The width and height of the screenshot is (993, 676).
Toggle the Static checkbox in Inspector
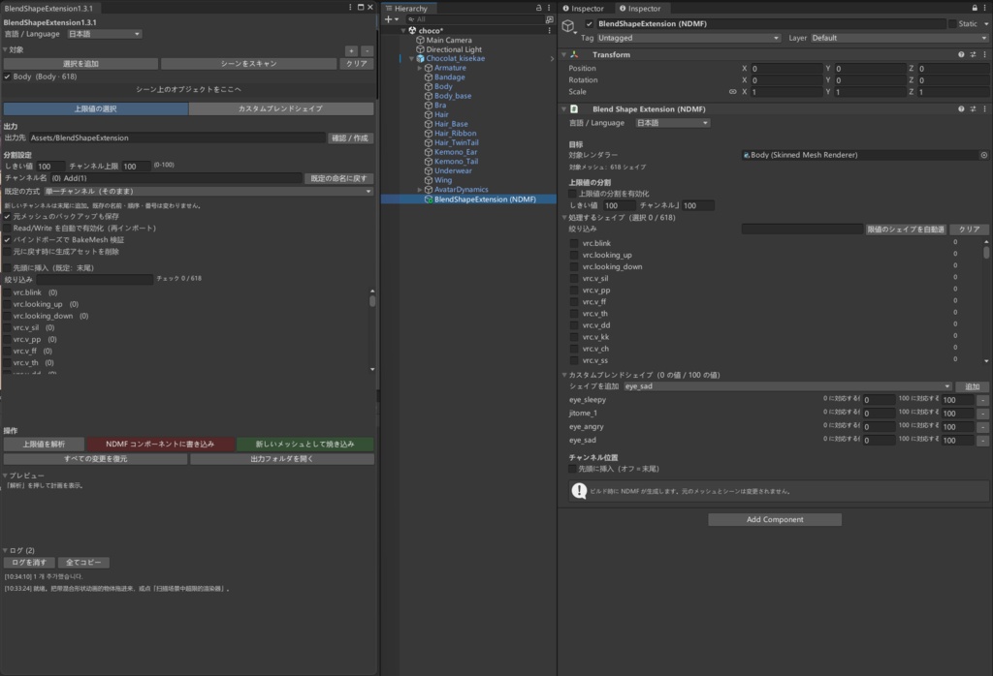pyautogui.click(x=952, y=24)
